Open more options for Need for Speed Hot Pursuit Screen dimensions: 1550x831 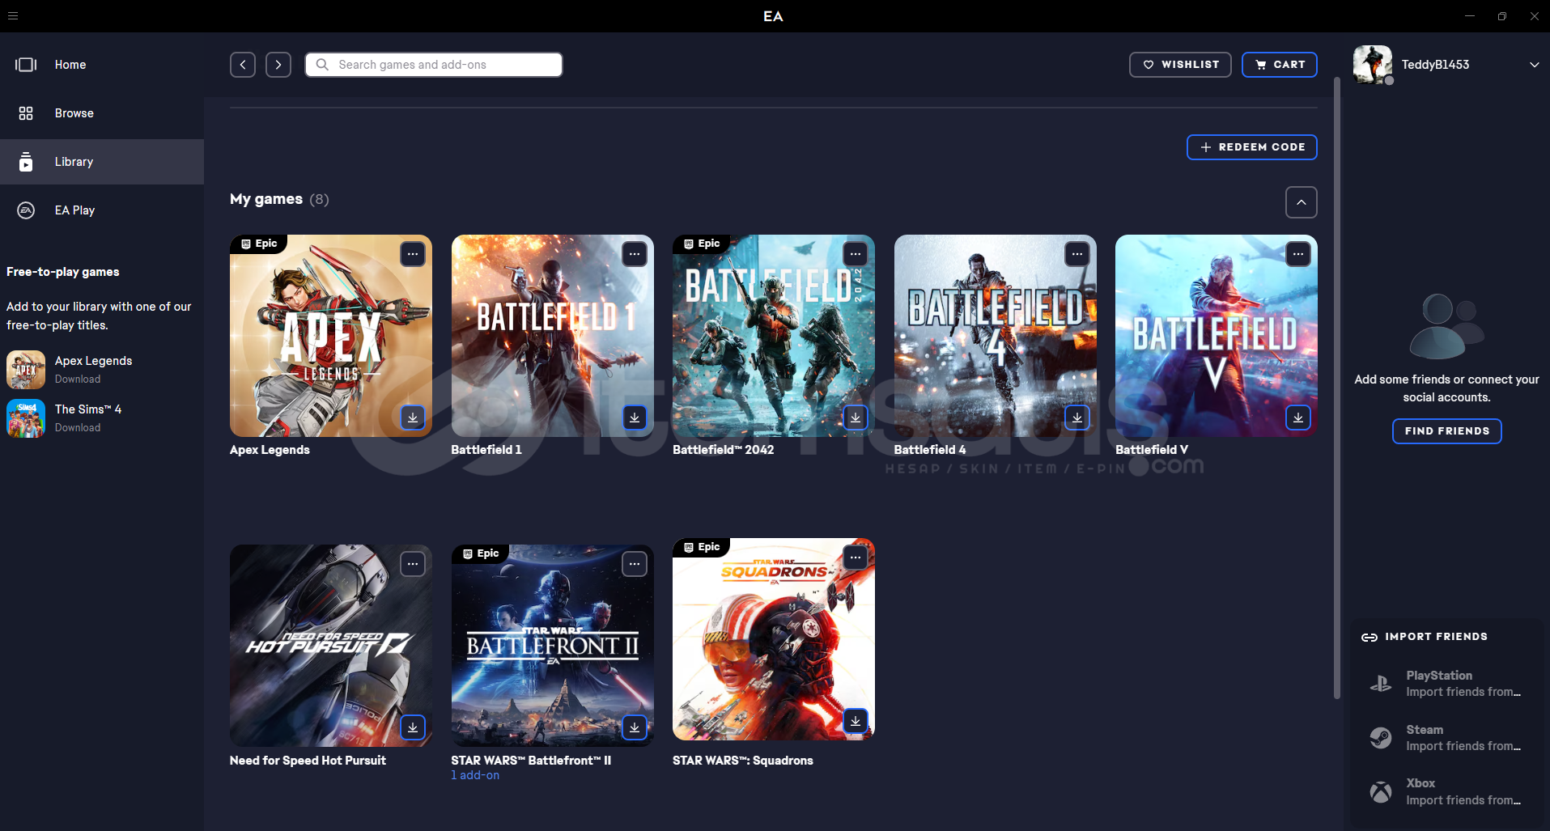[x=413, y=564]
